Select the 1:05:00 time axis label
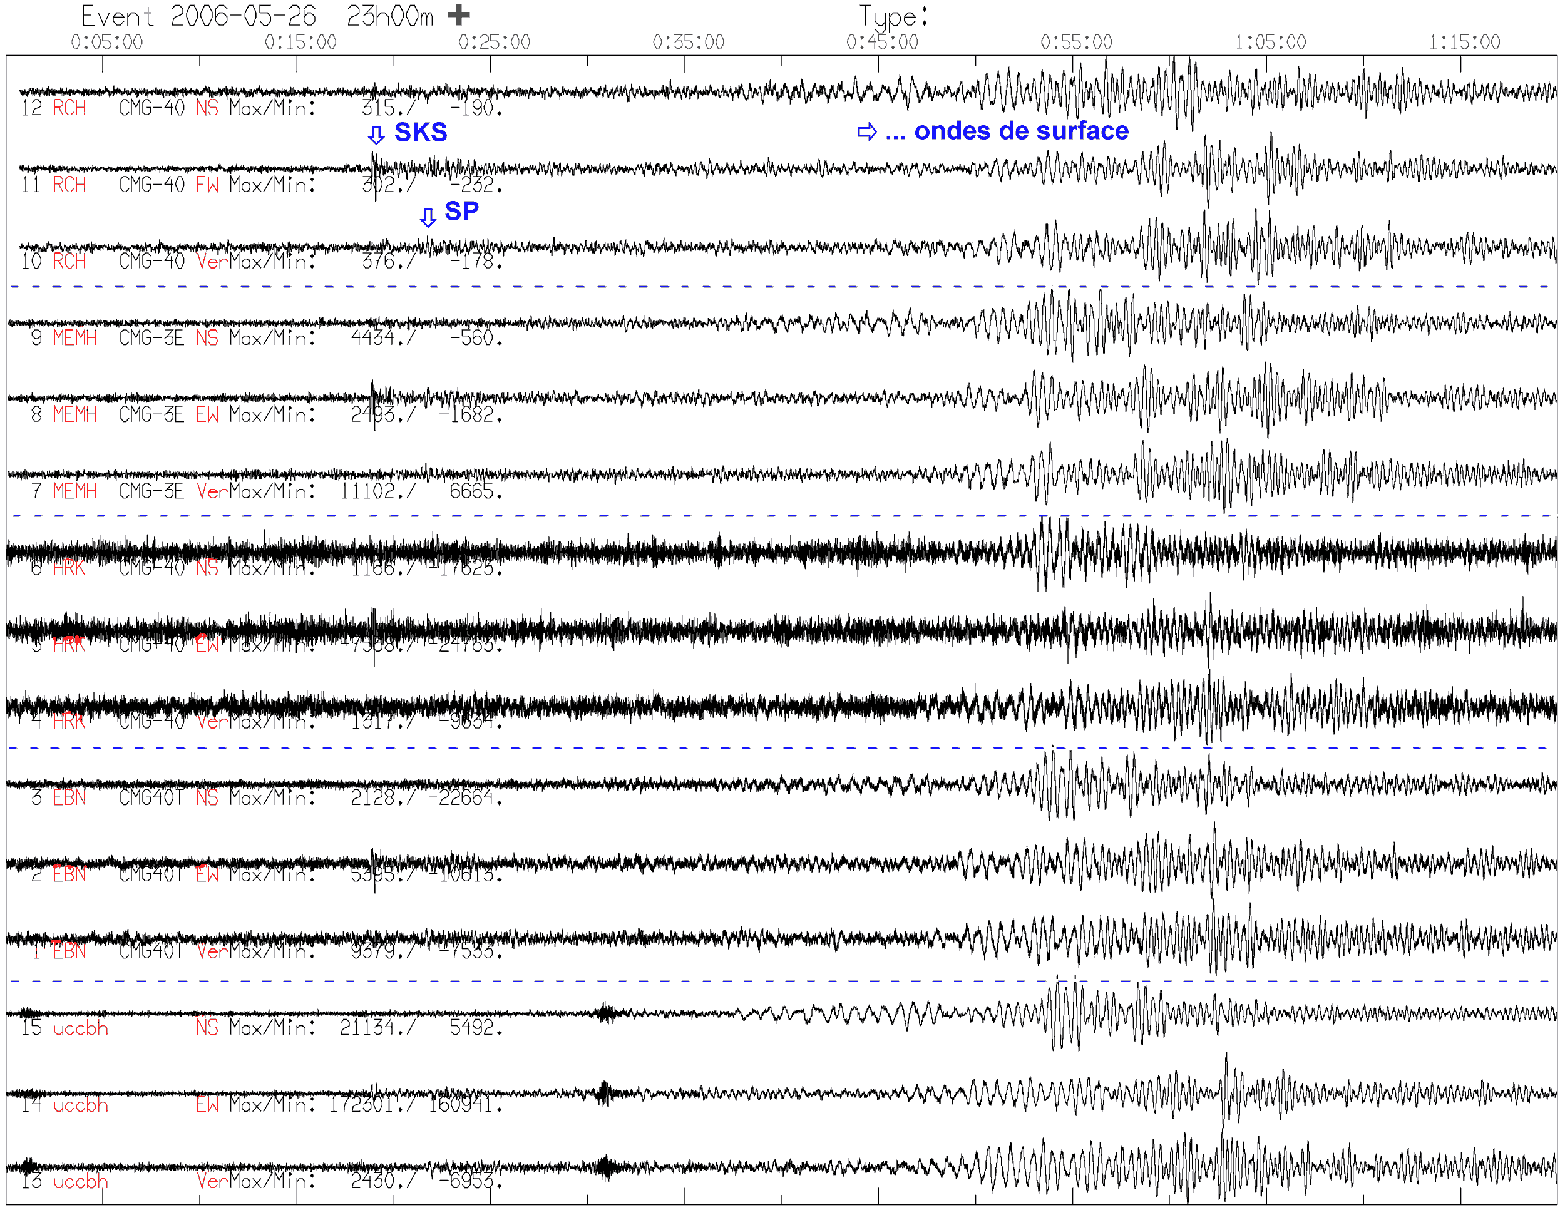This screenshot has height=1210, width=1565. point(1271,43)
